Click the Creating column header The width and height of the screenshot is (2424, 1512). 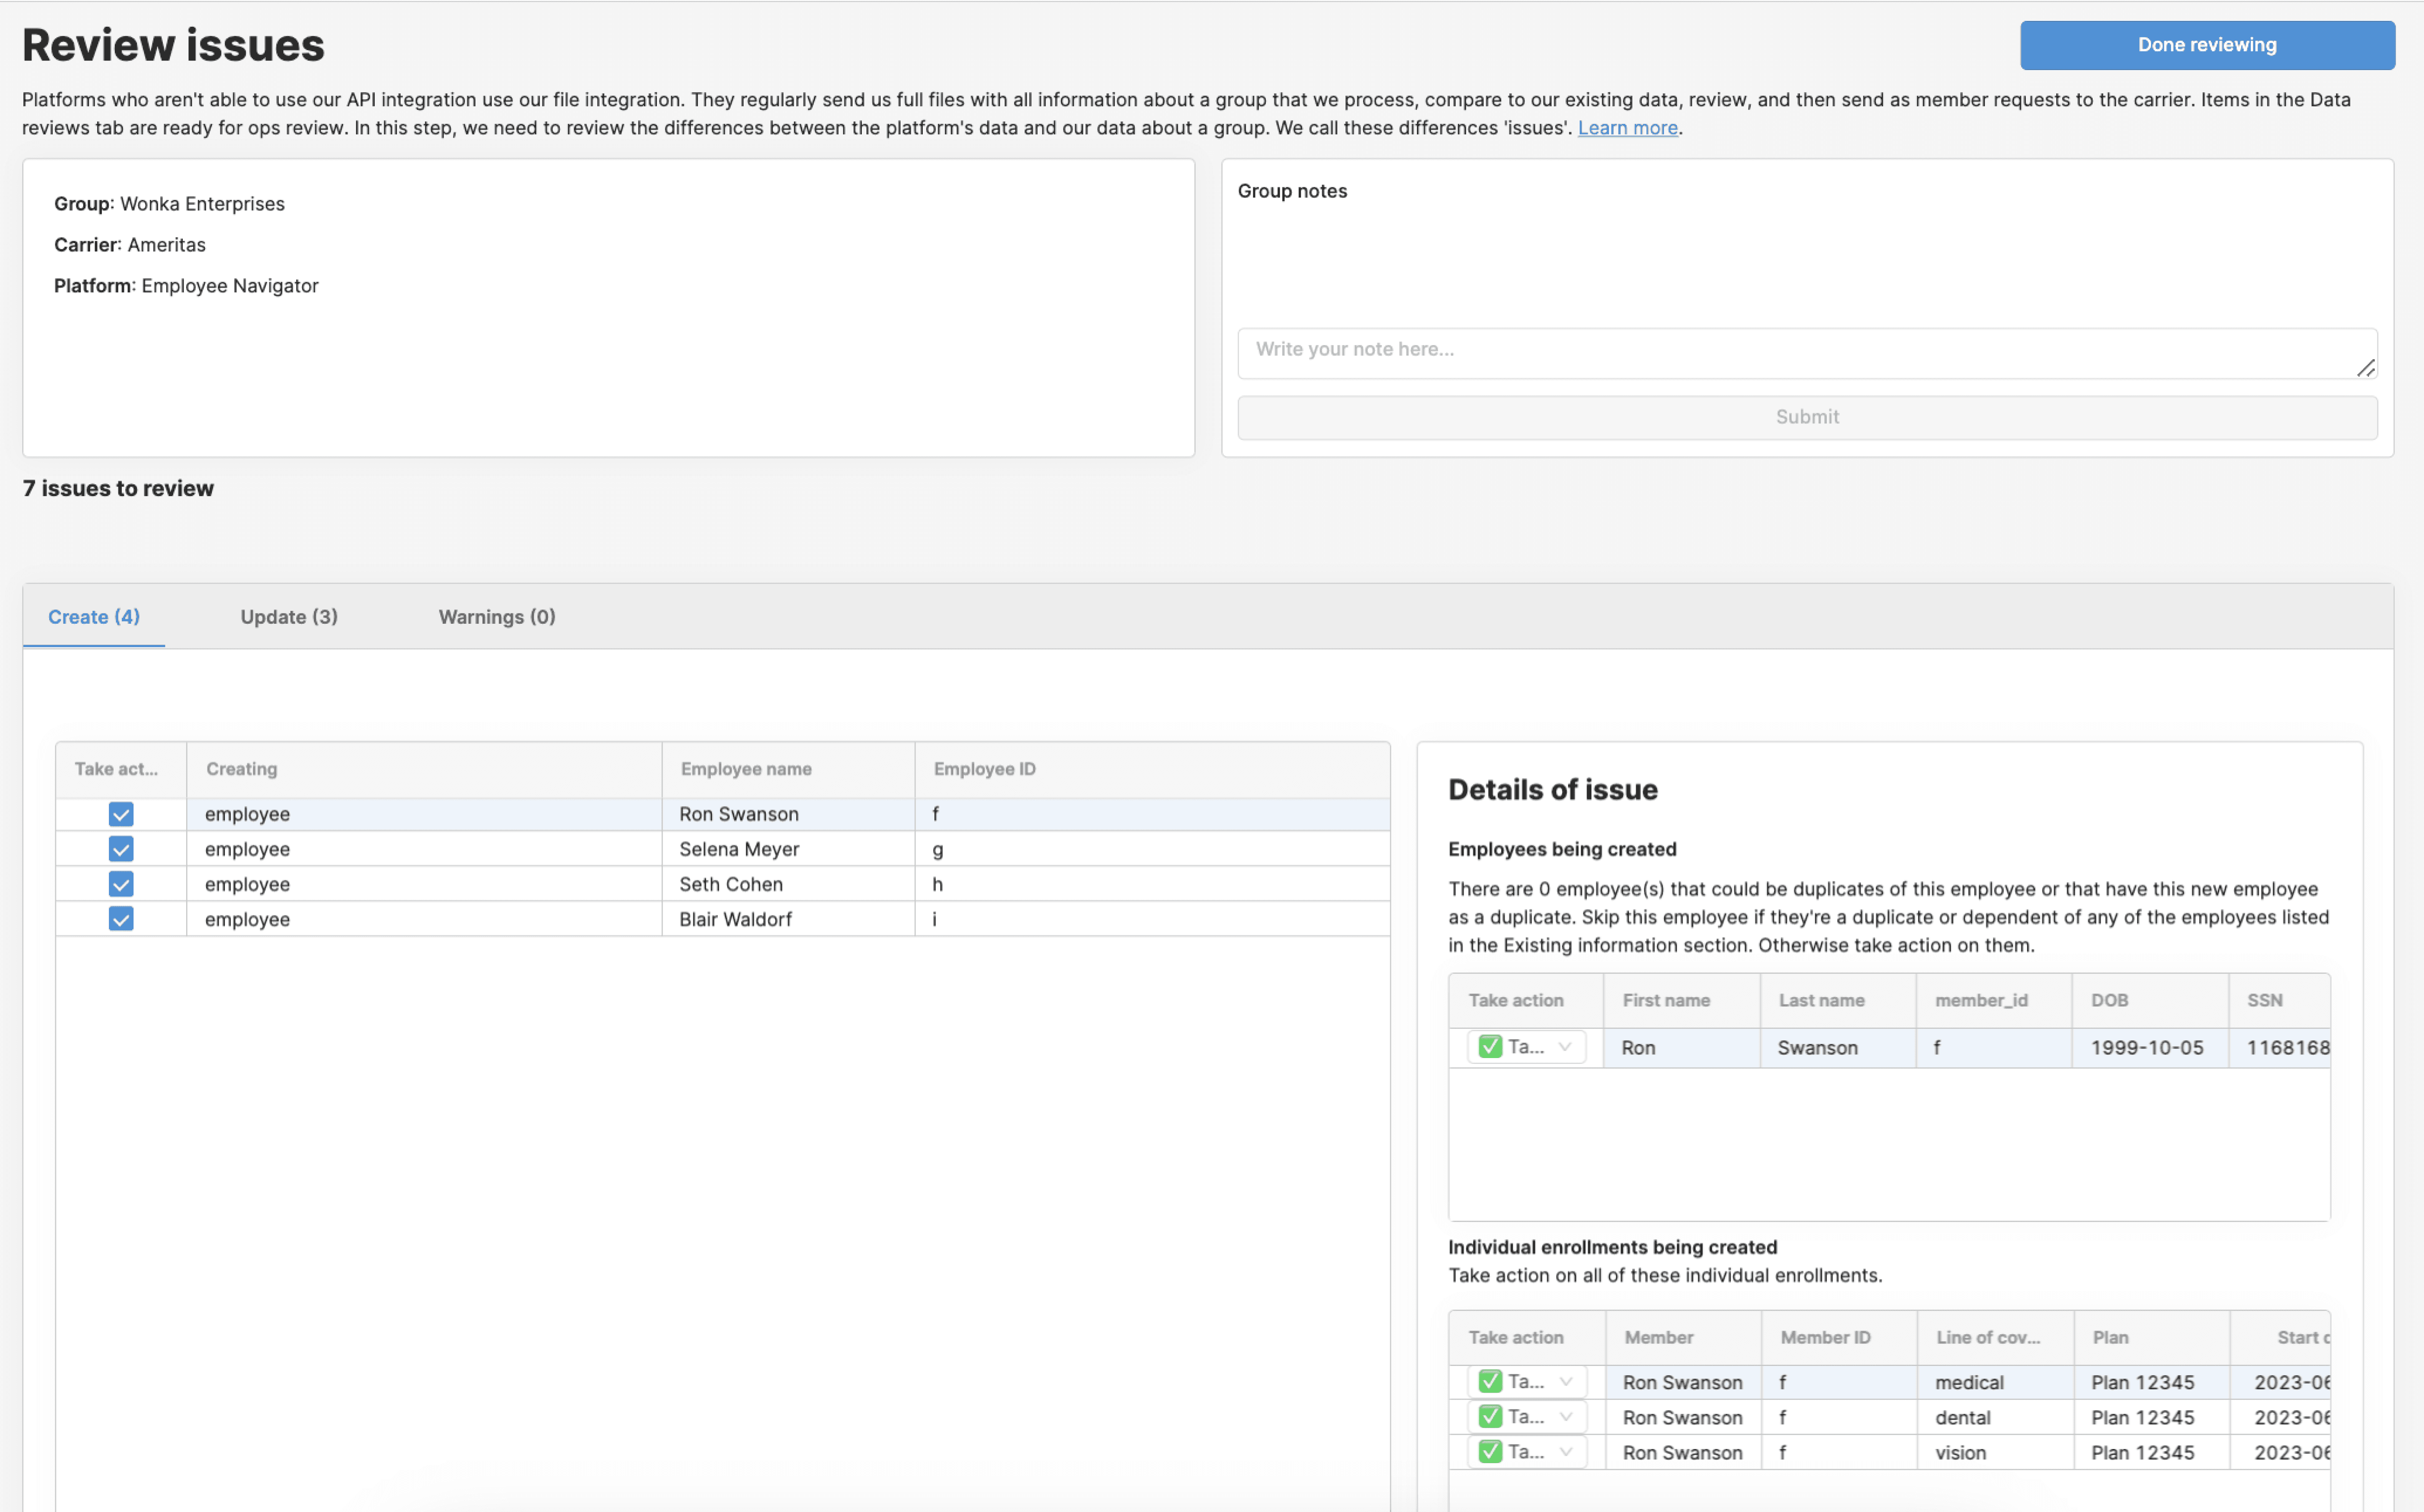coord(424,769)
